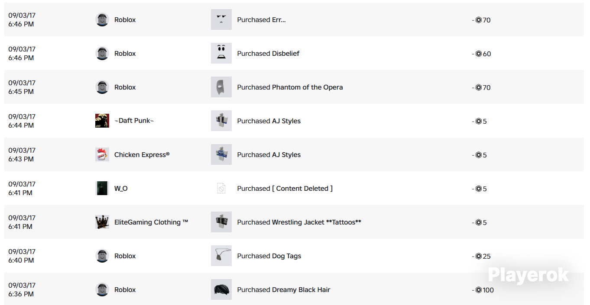Open Purchased Dreamy Black Hair link
Image resolution: width=590 pixels, height=305 pixels.
[x=284, y=290]
